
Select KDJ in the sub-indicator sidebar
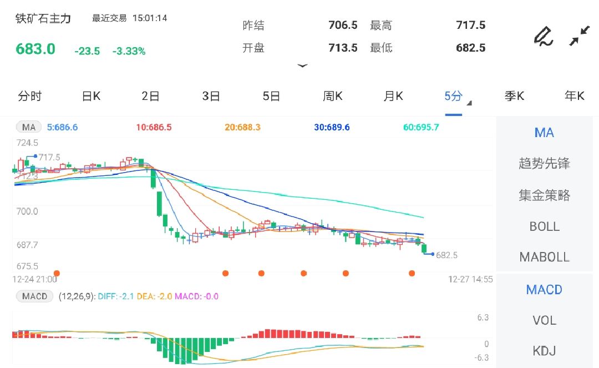click(x=544, y=351)
